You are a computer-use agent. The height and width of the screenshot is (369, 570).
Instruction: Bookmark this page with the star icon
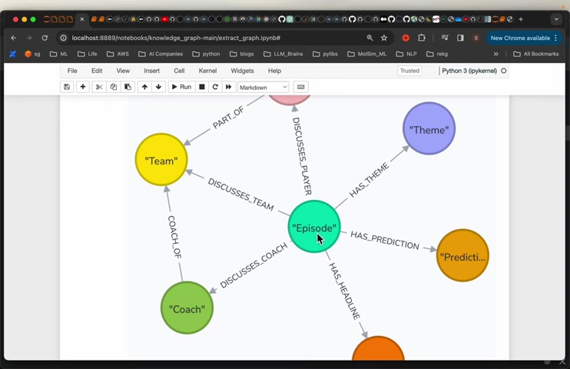(384, 38)
